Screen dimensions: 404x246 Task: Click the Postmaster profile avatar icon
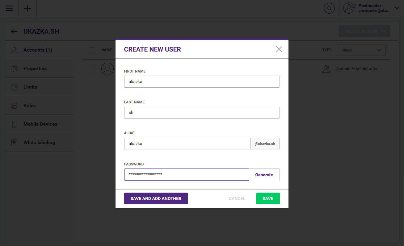tap(349, 8)
